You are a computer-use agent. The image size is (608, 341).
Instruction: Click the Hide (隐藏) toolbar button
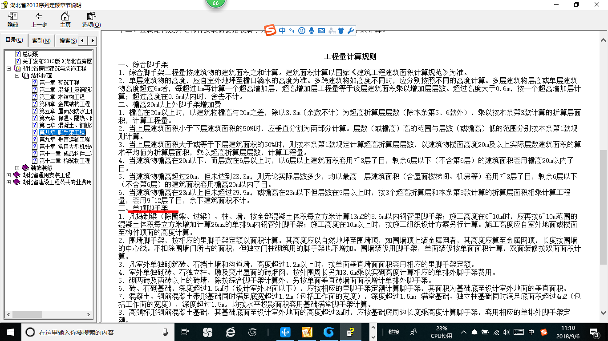[13, 20]
